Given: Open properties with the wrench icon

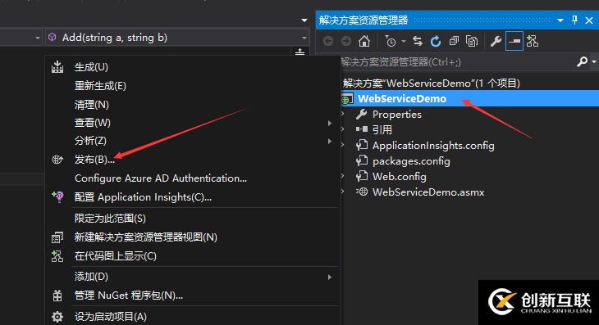Looking at the screenshot, I should [x=496, y=41].
